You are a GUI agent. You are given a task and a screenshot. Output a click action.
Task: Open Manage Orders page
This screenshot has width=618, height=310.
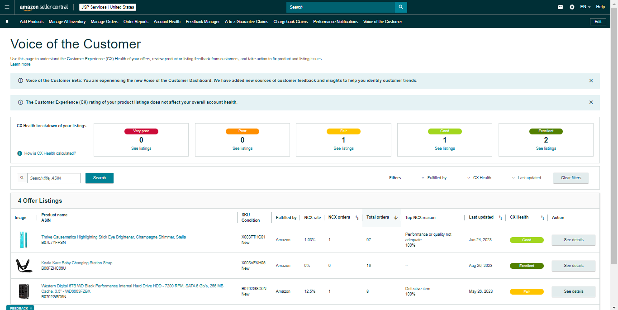pyautogui.click(x=105, y=21)
